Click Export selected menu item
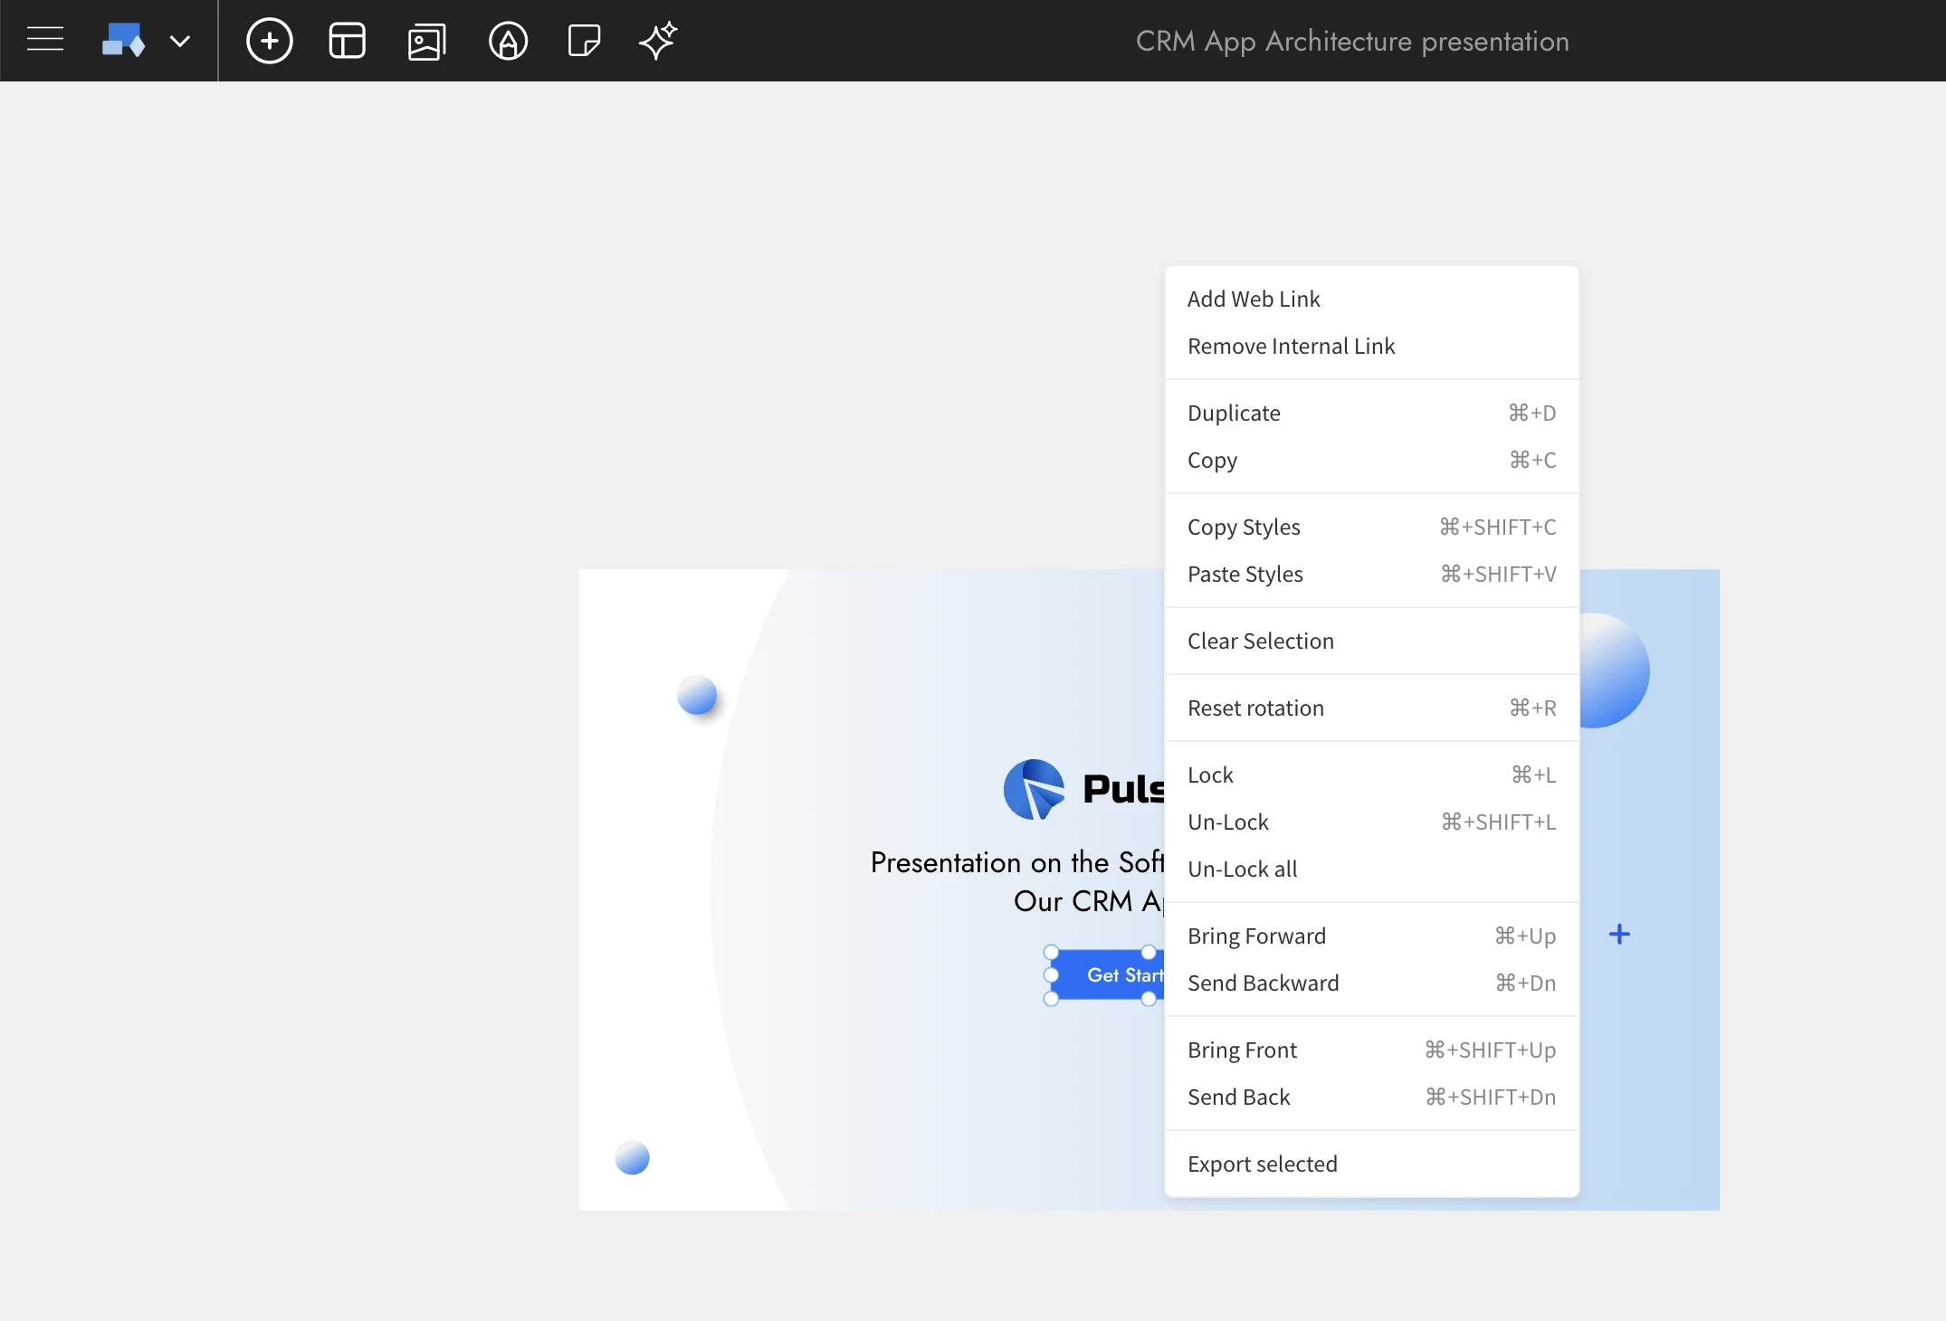1946x1321 pixels. pyautogui.click(x=1262, y=1164)
